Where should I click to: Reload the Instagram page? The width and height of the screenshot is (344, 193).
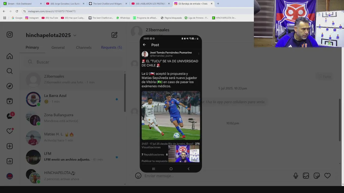pyautogui.click(x=17, y=11)
